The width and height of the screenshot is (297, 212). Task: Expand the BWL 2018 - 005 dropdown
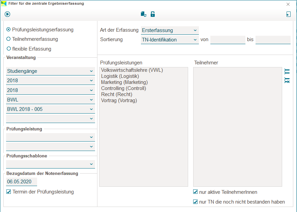pos(50,109)
